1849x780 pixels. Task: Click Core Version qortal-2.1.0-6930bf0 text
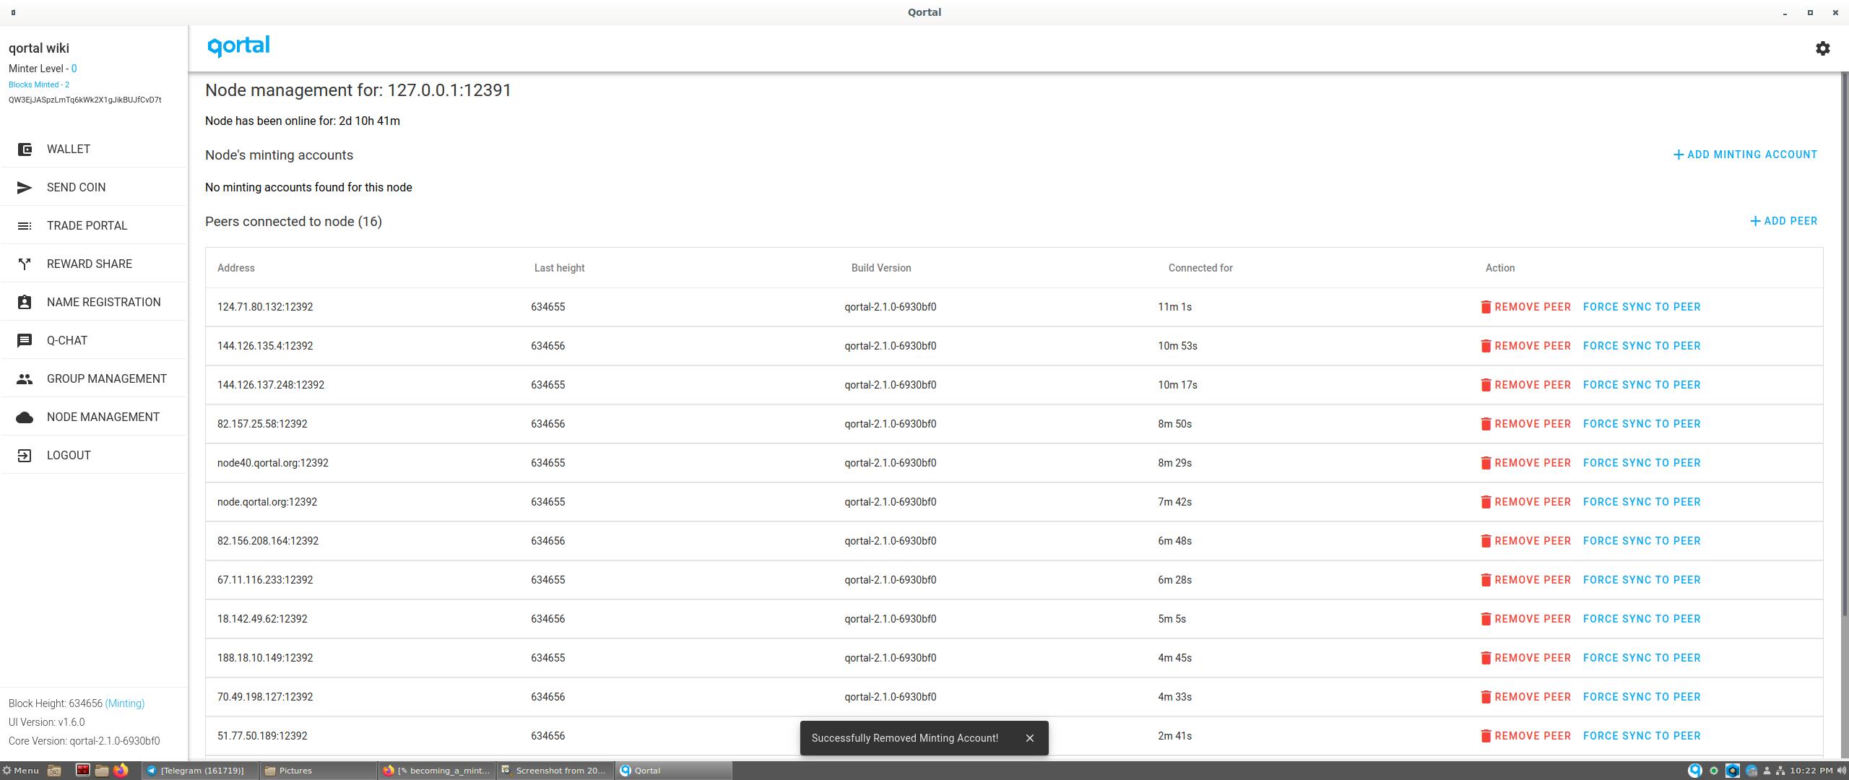coord(85,741)
